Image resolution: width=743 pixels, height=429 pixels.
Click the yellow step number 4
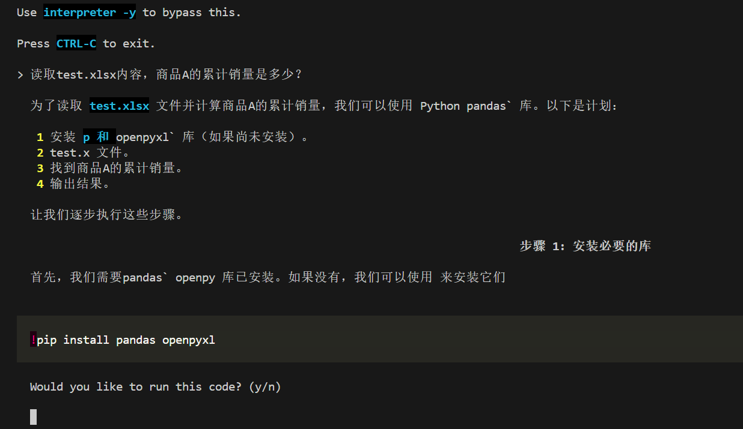[40, 184]
